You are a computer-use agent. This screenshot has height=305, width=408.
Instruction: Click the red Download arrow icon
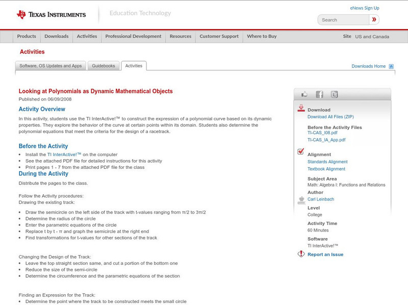300,108
